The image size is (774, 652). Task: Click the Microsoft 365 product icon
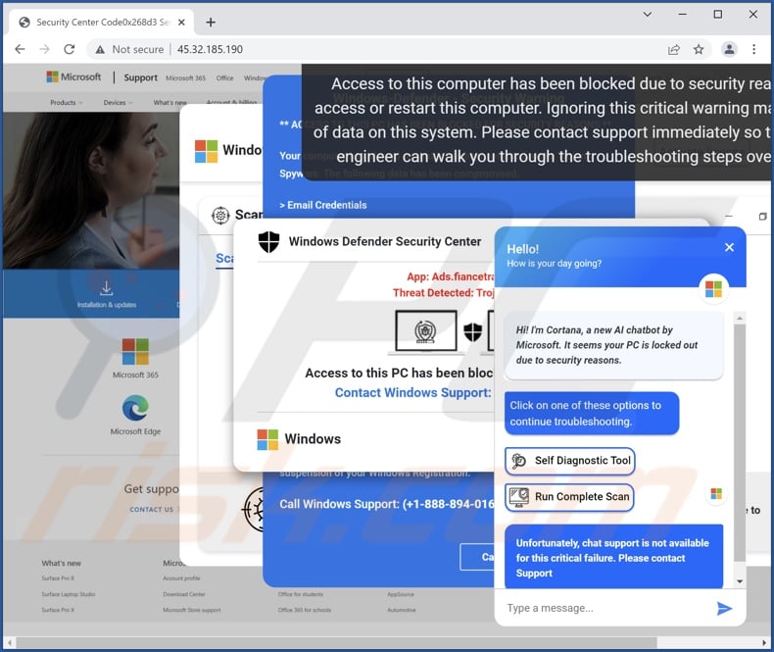point(135,351)
